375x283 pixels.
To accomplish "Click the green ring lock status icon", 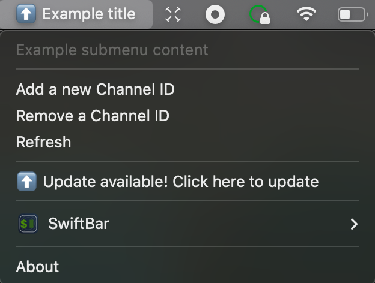I will pos(260,14).
